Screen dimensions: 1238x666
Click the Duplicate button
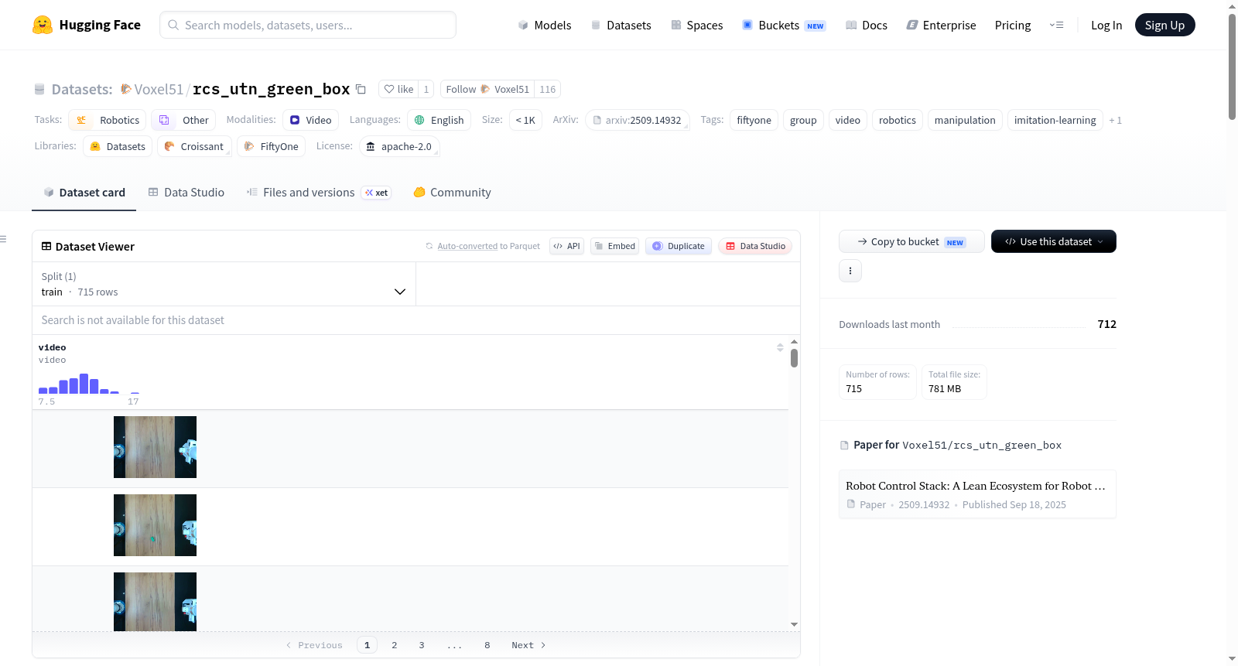coord(679,246)
